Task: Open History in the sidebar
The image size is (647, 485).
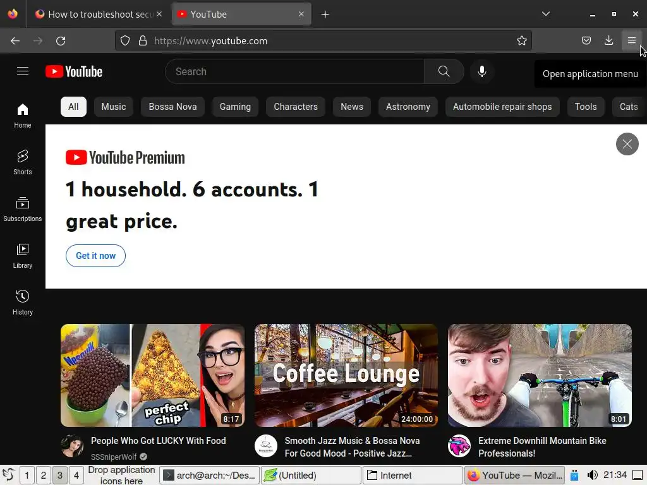Action: click(23, 302)
